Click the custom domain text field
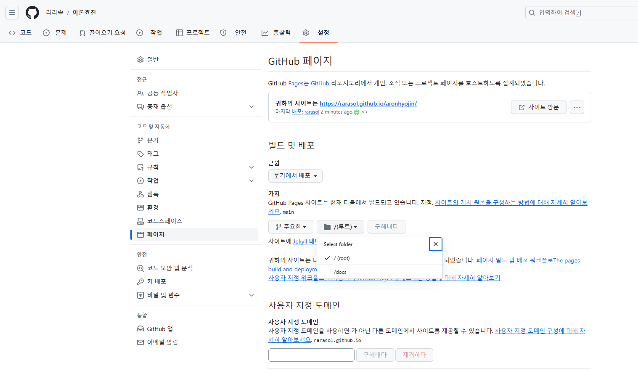Viewport: 638px width, 371px height. point(311,355)
